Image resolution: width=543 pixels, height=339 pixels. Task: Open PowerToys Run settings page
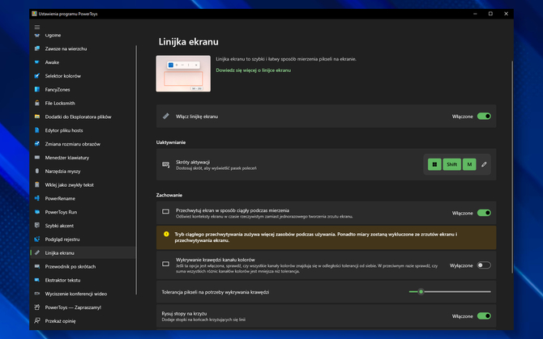pyautogui.click(x=83, y=212)
